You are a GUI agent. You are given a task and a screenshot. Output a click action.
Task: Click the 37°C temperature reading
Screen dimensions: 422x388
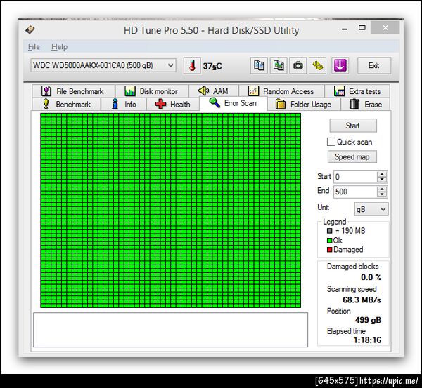click(212, 66)
